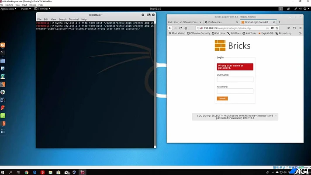
Task: Open the terminal Search menu
Action: point(62,19)
